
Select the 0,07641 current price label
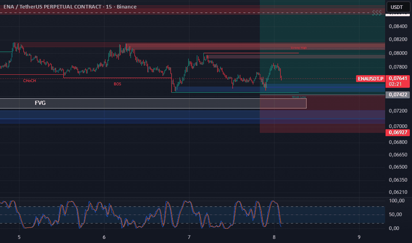click(397, 78)
